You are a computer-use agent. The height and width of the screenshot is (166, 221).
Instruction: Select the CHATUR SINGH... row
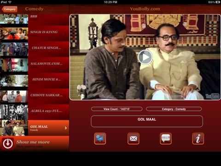pos(35,49)
